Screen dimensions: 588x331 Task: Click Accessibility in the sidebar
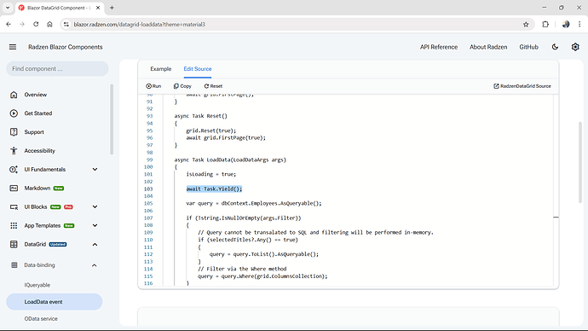click(40, 151)
